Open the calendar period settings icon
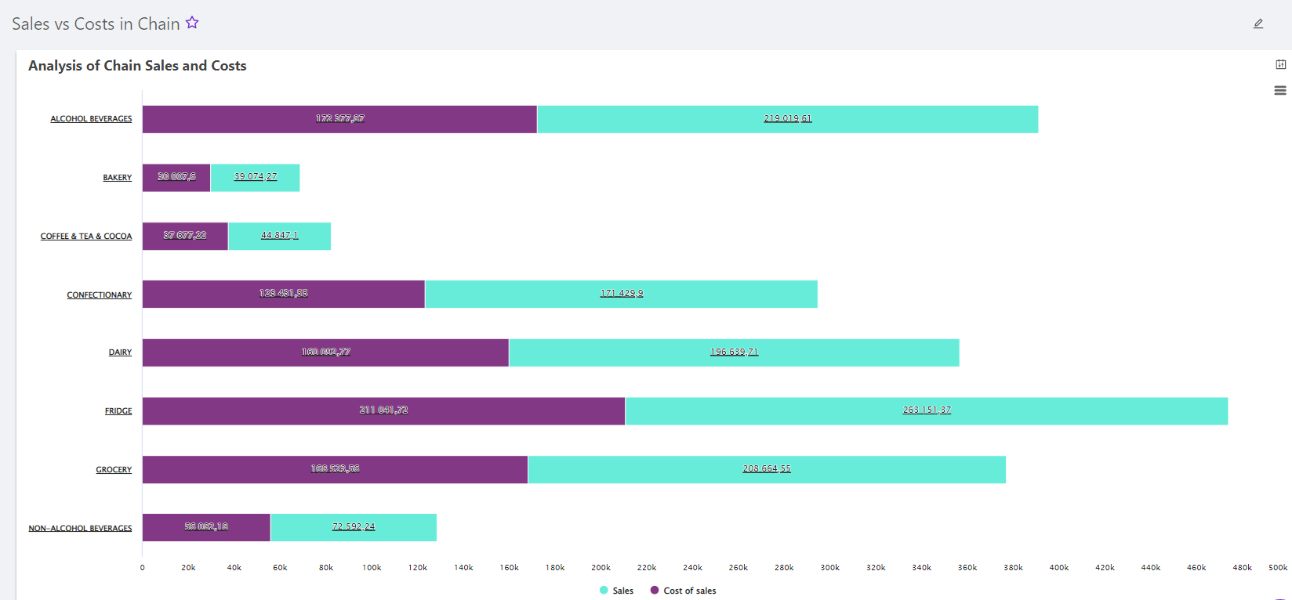This screenshot has height=600, width=1292. click(1280, 64)
